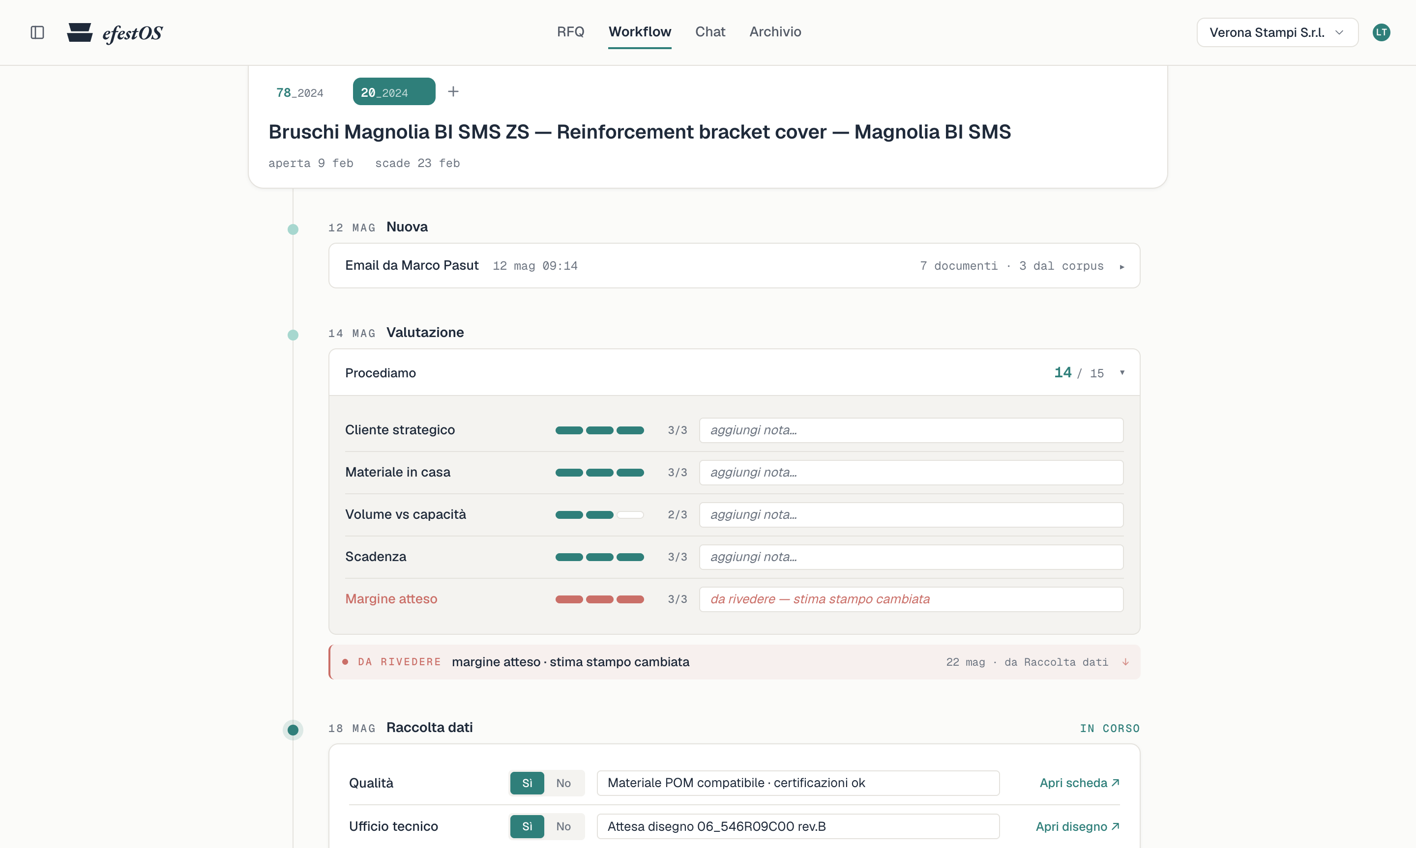Click the down arrow in Da rivedere banner

coord(1124,662)
